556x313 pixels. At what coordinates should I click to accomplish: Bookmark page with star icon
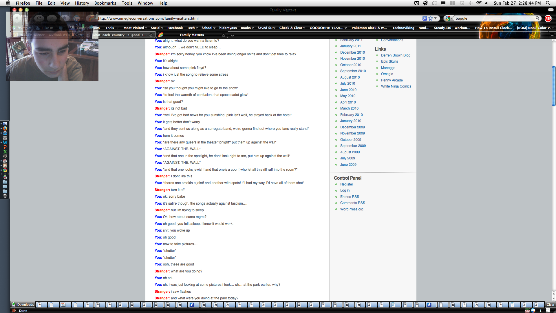pos(431,18)
